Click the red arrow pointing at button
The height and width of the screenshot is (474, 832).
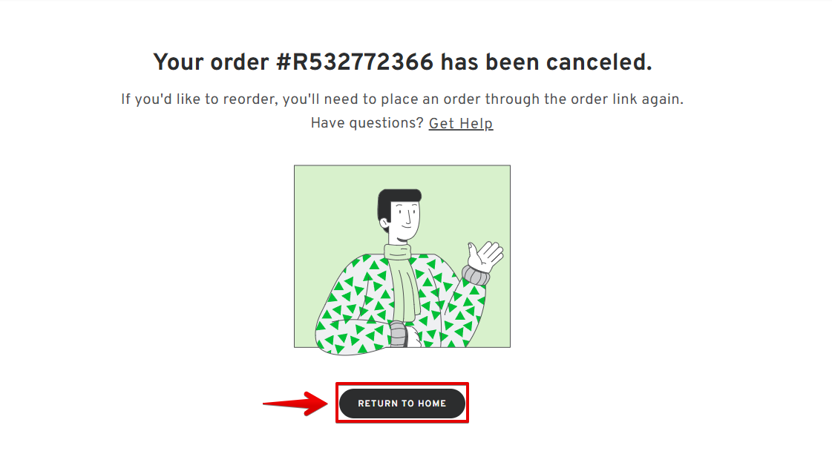tap(295, 404)
